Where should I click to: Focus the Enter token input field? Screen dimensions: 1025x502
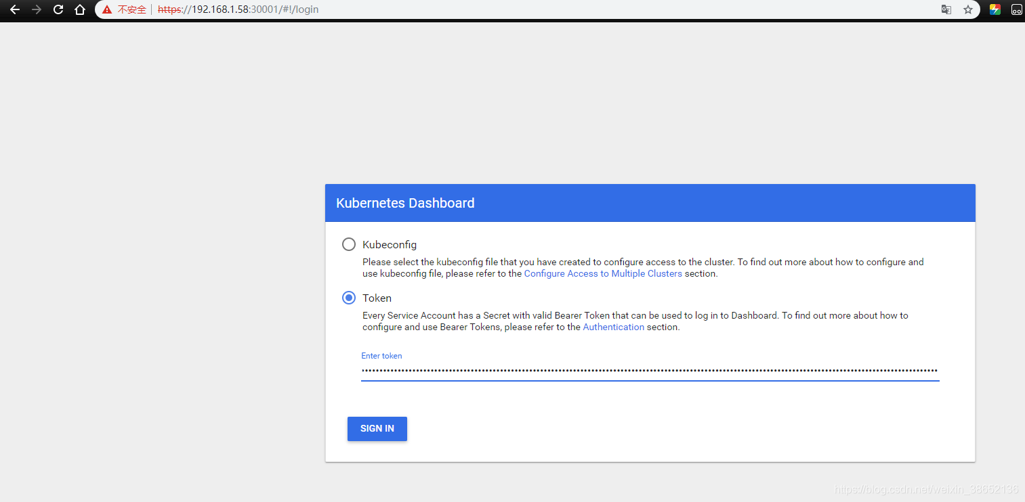650,371
